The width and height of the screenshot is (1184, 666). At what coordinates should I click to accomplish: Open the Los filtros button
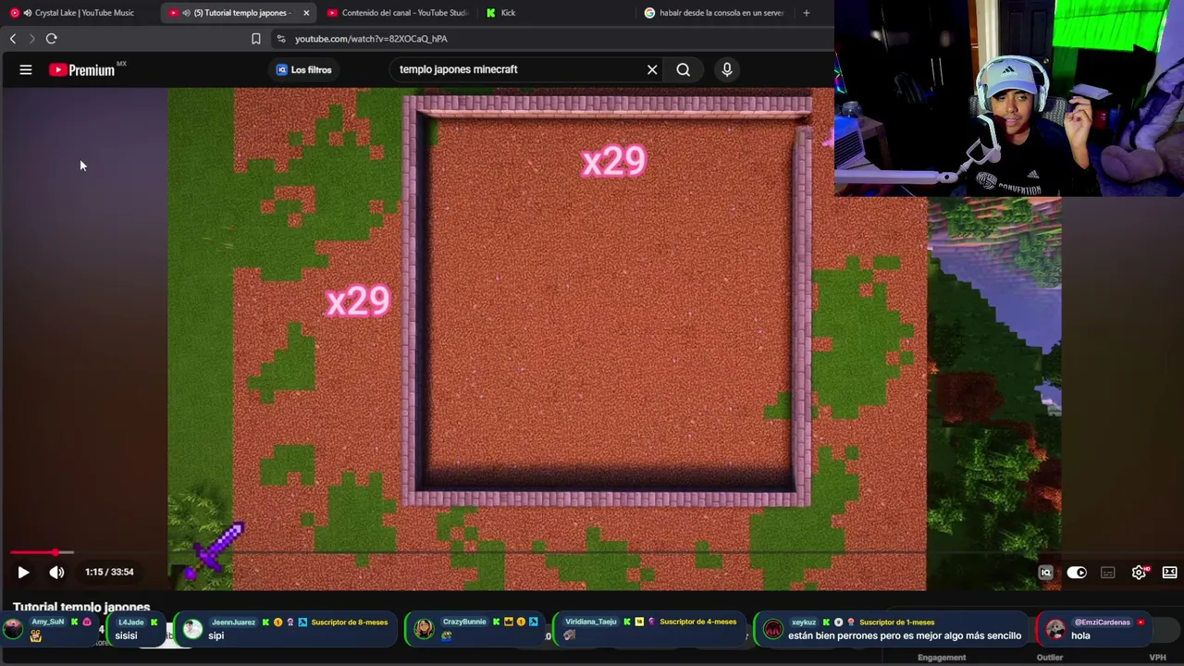tap(303, 69)
